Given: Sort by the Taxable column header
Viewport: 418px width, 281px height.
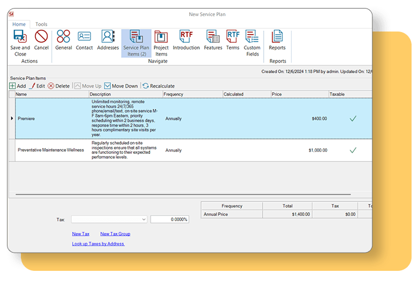Looking at the screenshot, I should click(x=350, y=94).
